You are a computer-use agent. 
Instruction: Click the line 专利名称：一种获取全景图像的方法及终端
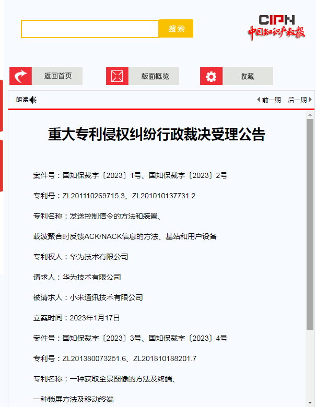105,379
